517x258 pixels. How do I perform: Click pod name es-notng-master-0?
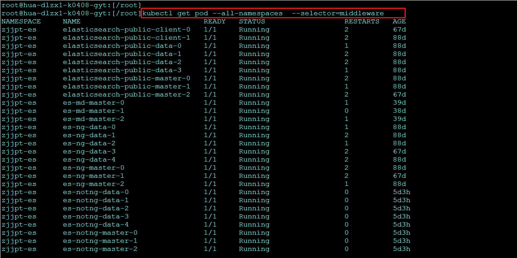click(x=100, y=233)
